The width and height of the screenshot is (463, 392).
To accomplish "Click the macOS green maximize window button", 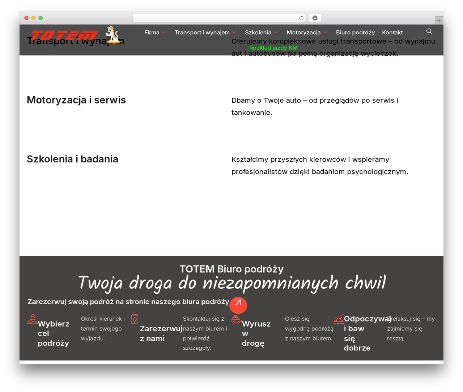I will click(x=41, y=18).
